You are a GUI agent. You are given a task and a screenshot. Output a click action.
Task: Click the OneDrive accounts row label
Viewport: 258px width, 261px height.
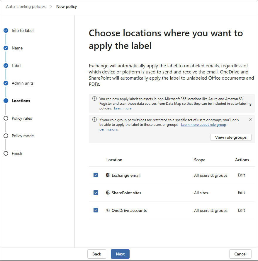[x=129, y=210]
